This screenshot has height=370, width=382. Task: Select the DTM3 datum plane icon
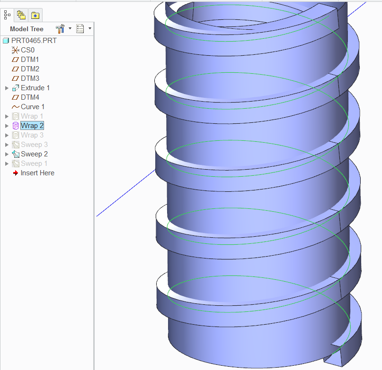15,78
